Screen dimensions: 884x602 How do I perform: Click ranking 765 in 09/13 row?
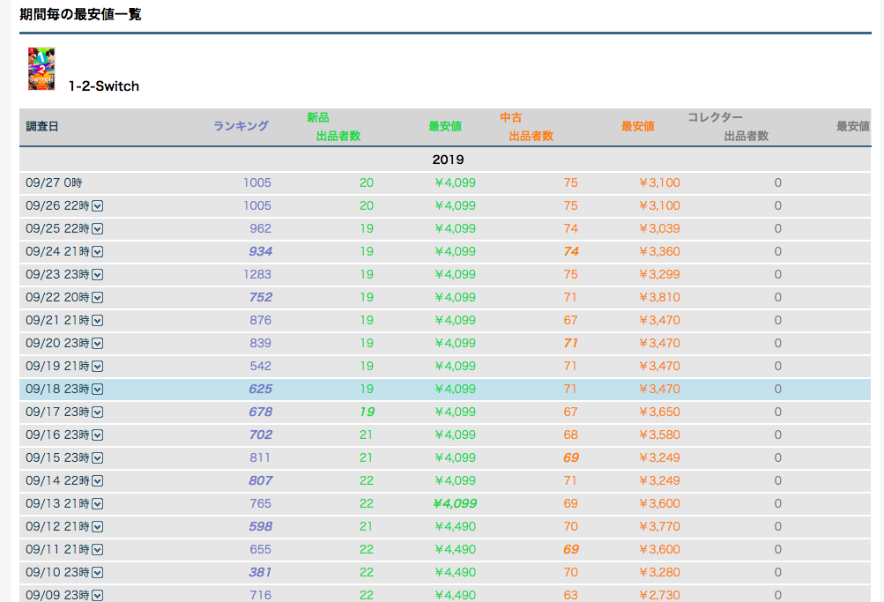[261, 503]
